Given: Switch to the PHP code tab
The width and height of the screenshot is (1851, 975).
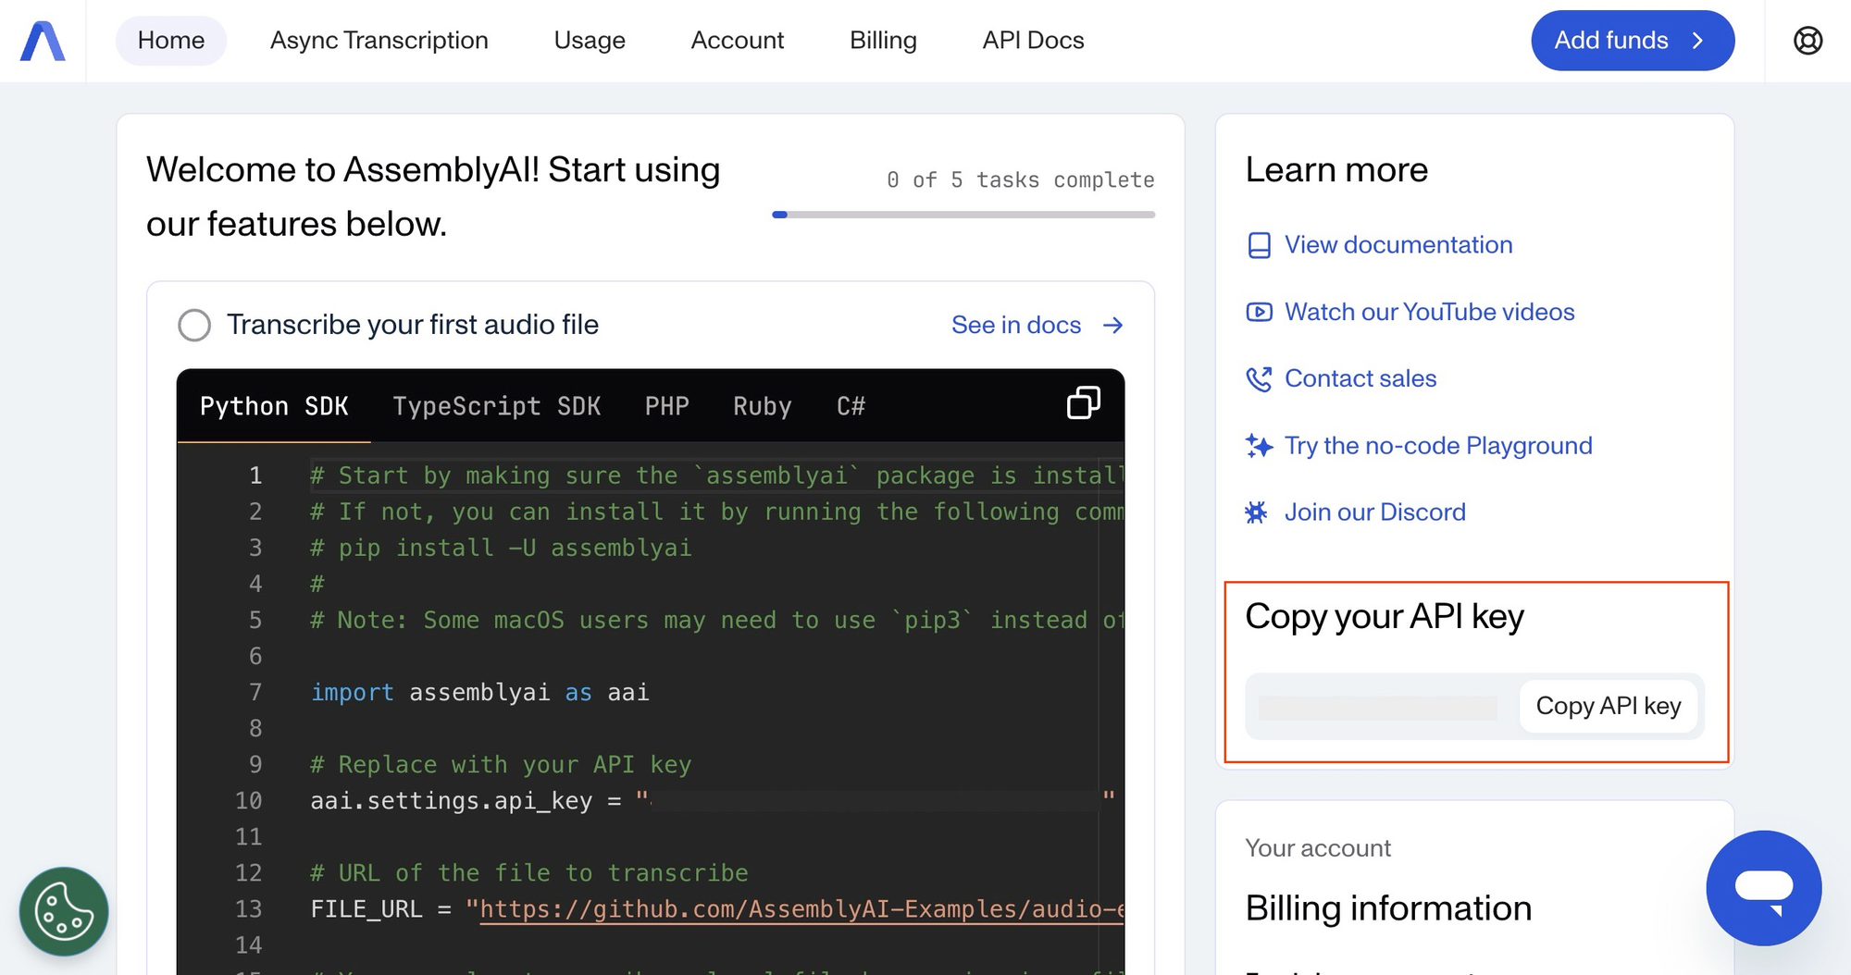Looking at the screenshot, I should [x=667, y=406].
